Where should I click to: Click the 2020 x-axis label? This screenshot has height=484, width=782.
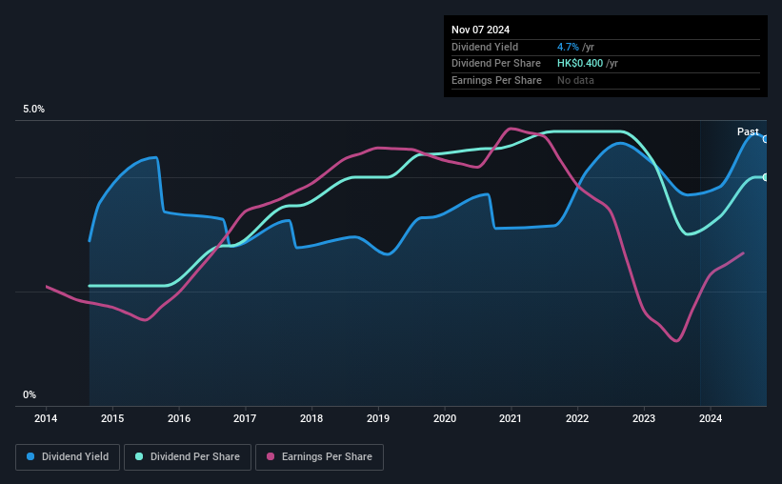tap(445, 418)
